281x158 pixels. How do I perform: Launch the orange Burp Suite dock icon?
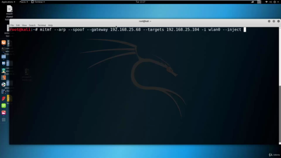tap(4, 78)
